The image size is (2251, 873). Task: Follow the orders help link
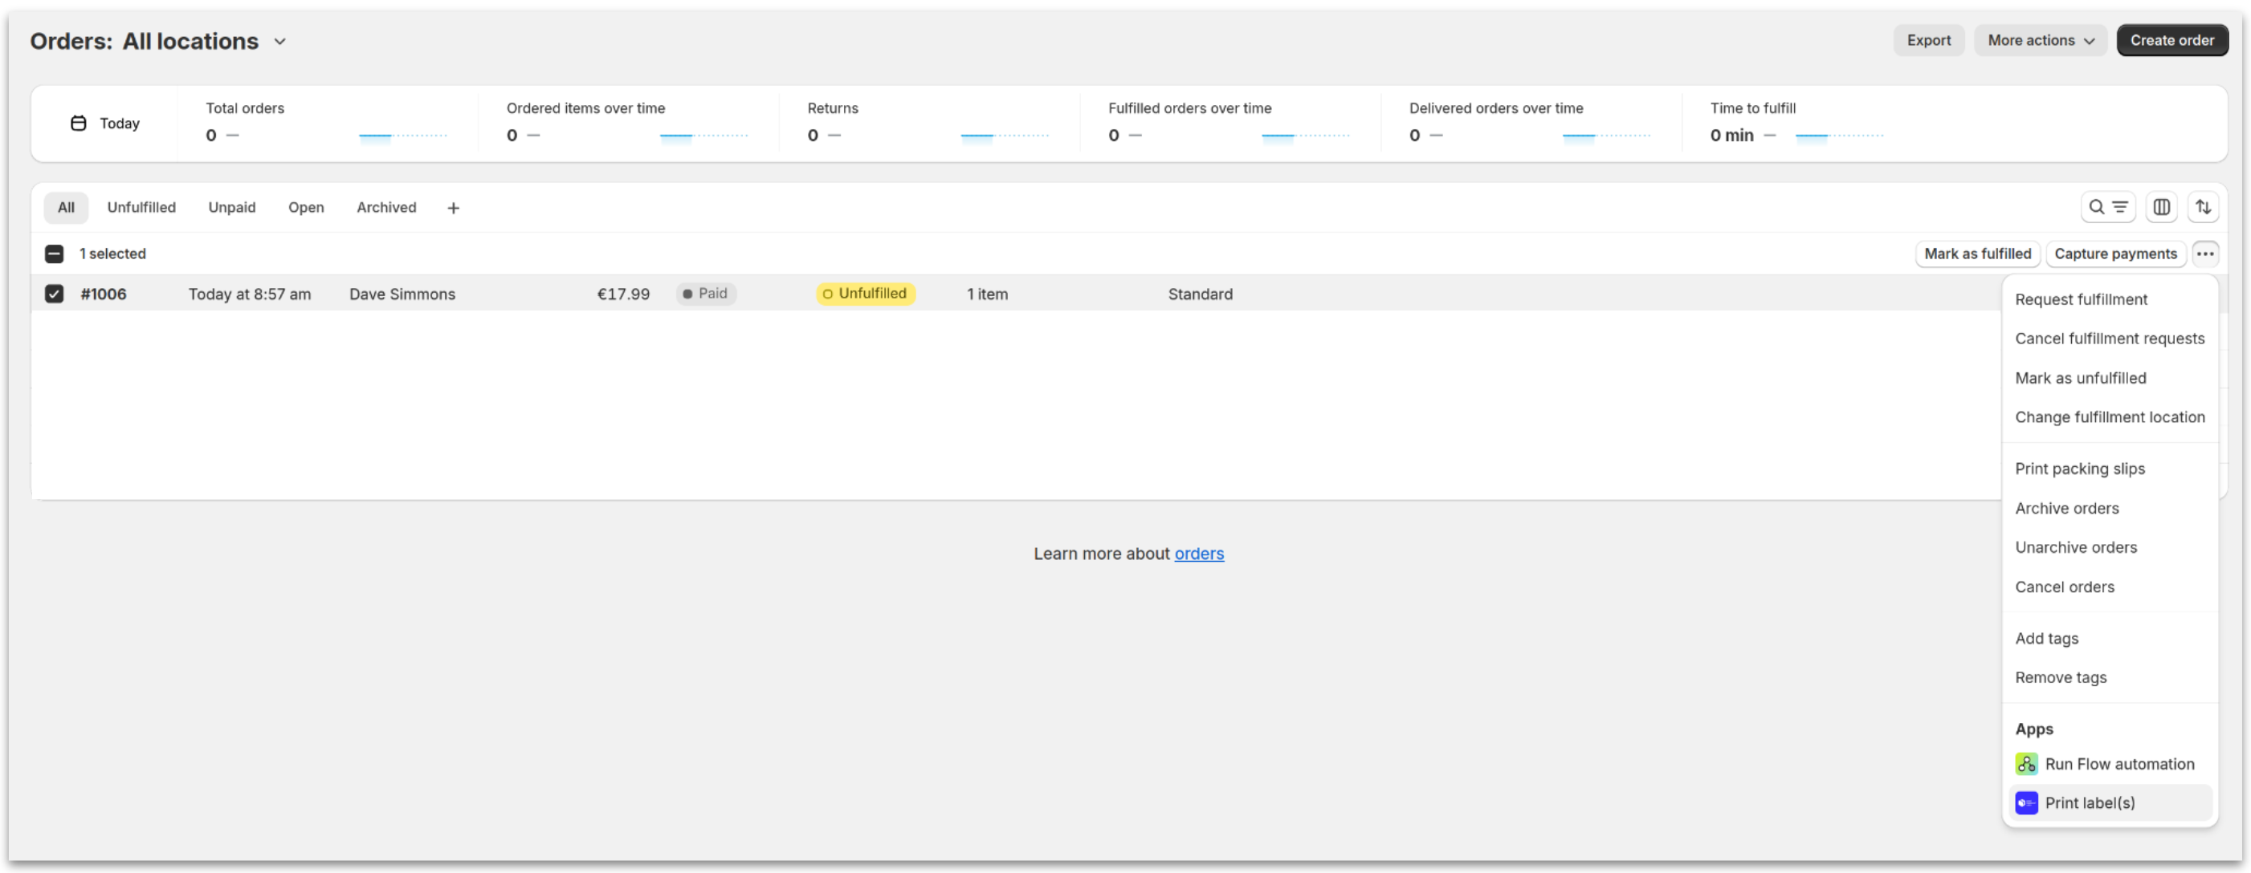click(1198, 554)
